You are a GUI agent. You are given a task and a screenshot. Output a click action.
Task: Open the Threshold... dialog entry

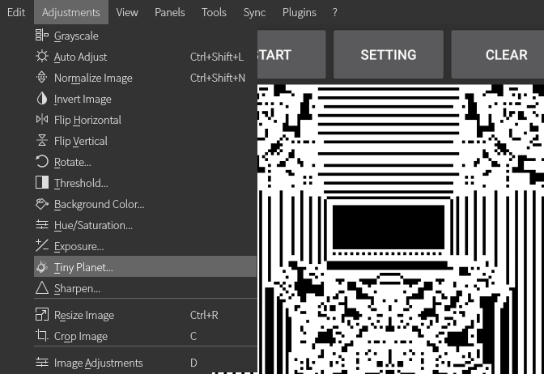coord(146,183)
